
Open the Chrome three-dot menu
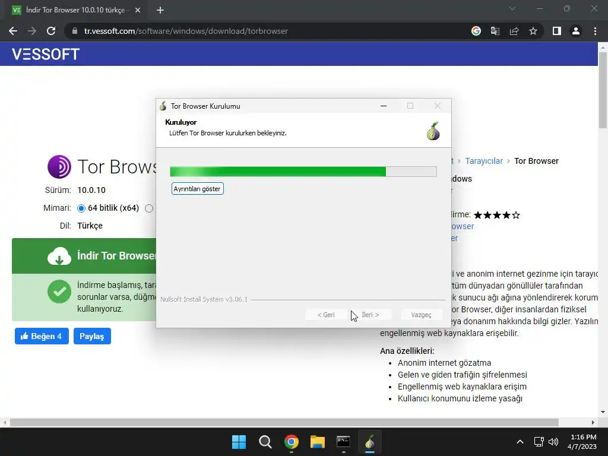coord(595,31)
